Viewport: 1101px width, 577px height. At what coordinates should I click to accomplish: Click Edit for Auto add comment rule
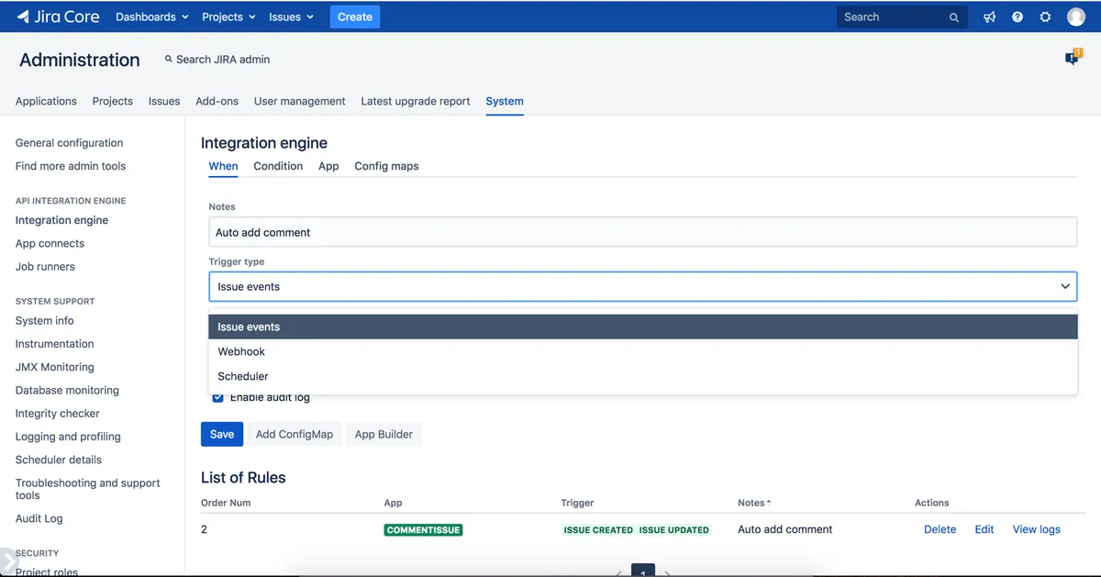tap(984, 529)
